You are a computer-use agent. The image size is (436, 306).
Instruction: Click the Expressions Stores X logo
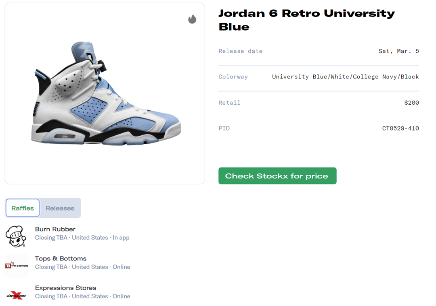[x=17, y=295]
